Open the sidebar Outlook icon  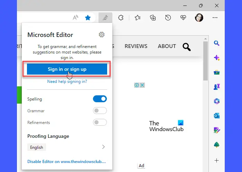click(x=217, y=116)
